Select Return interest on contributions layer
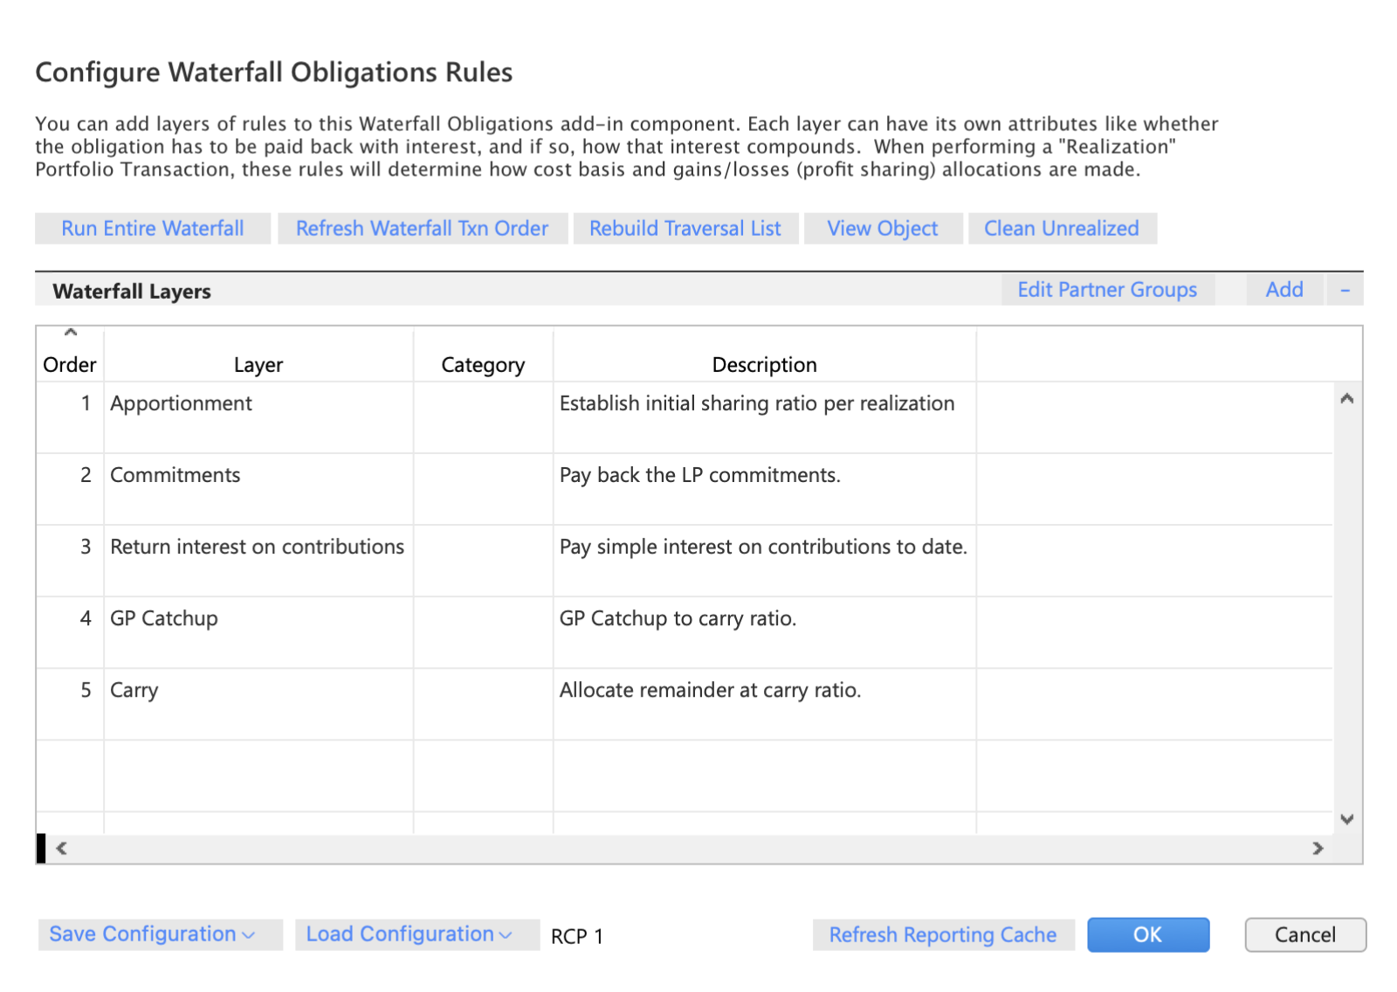 (685, 561)
